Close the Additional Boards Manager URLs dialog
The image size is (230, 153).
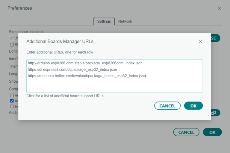coord(200,41)
